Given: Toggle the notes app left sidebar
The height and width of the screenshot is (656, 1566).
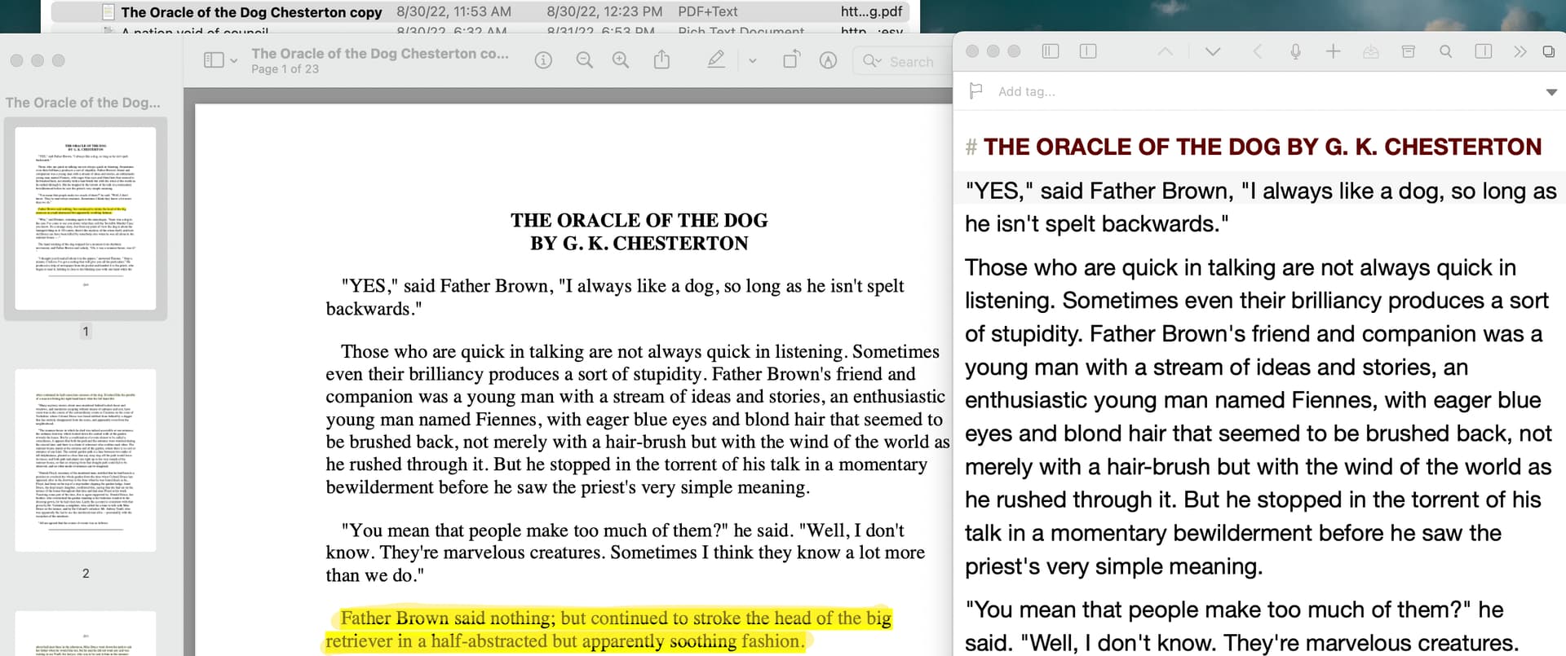Looking at the screenshot, I should (x=1051, y=51).
